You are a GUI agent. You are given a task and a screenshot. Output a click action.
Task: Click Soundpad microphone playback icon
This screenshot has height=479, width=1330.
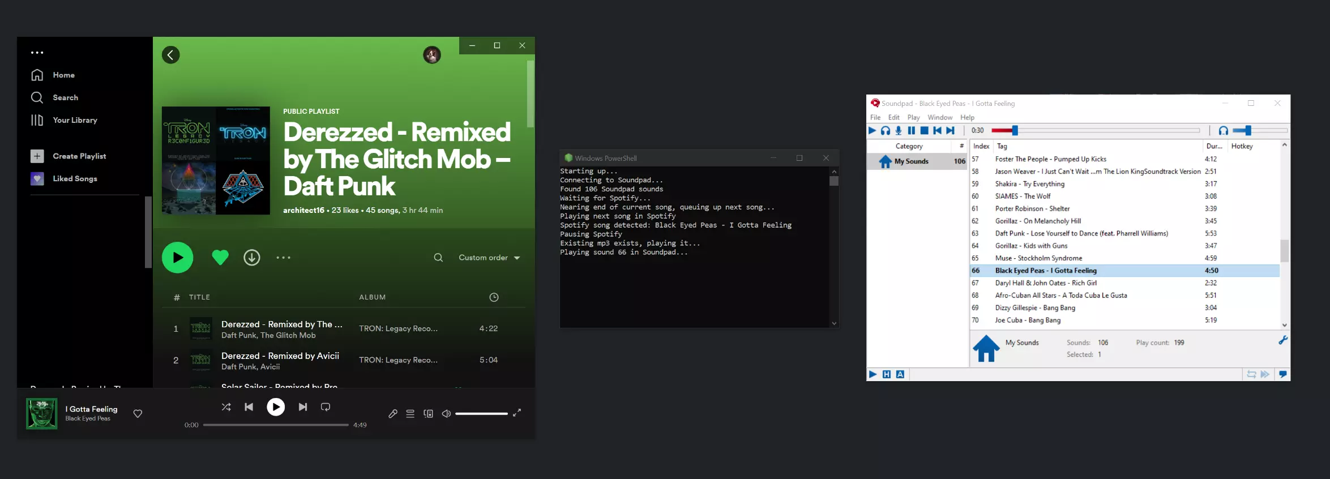[899, 130]
